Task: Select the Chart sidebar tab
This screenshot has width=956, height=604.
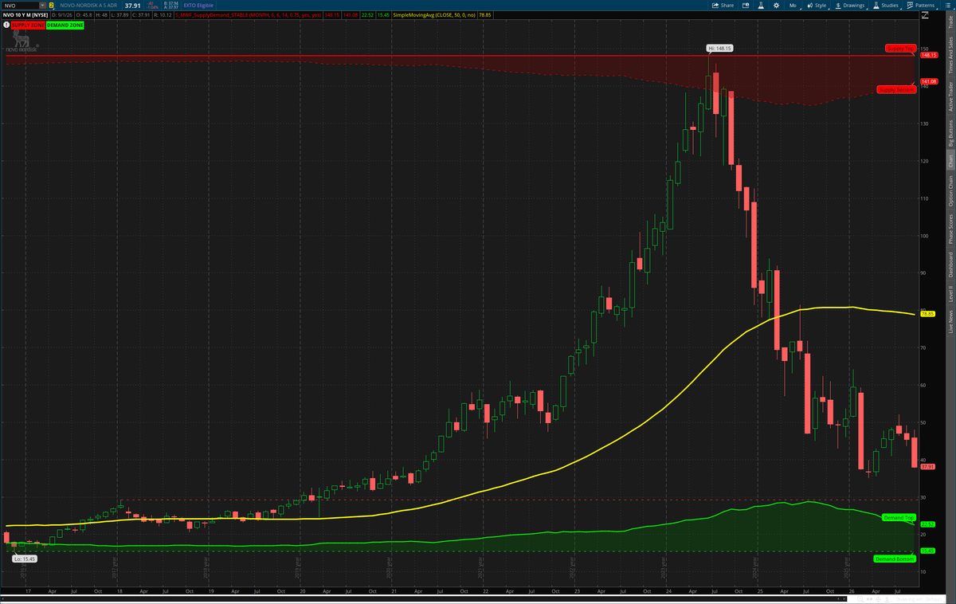Action: click(x=950, y=160)
